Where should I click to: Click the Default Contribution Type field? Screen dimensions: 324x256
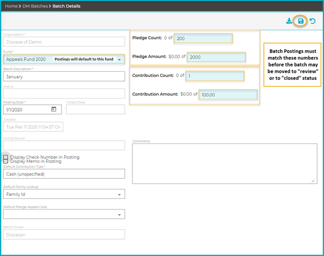[x=64, y=174]
